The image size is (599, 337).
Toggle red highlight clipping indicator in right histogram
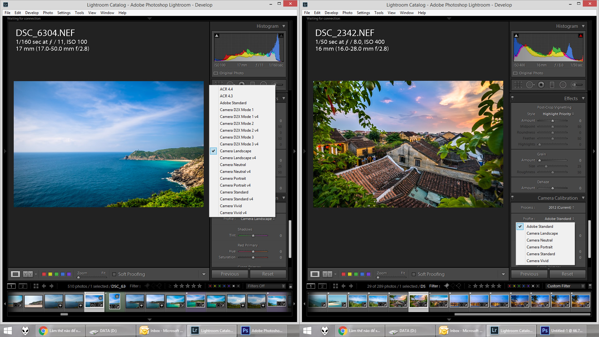point(581,36)
